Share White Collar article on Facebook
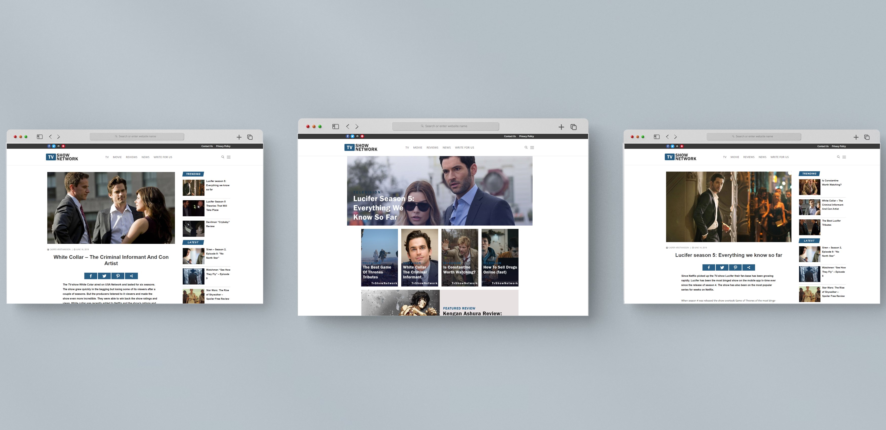The height and width of the screenshot is (430, 886). pos(91,276)
